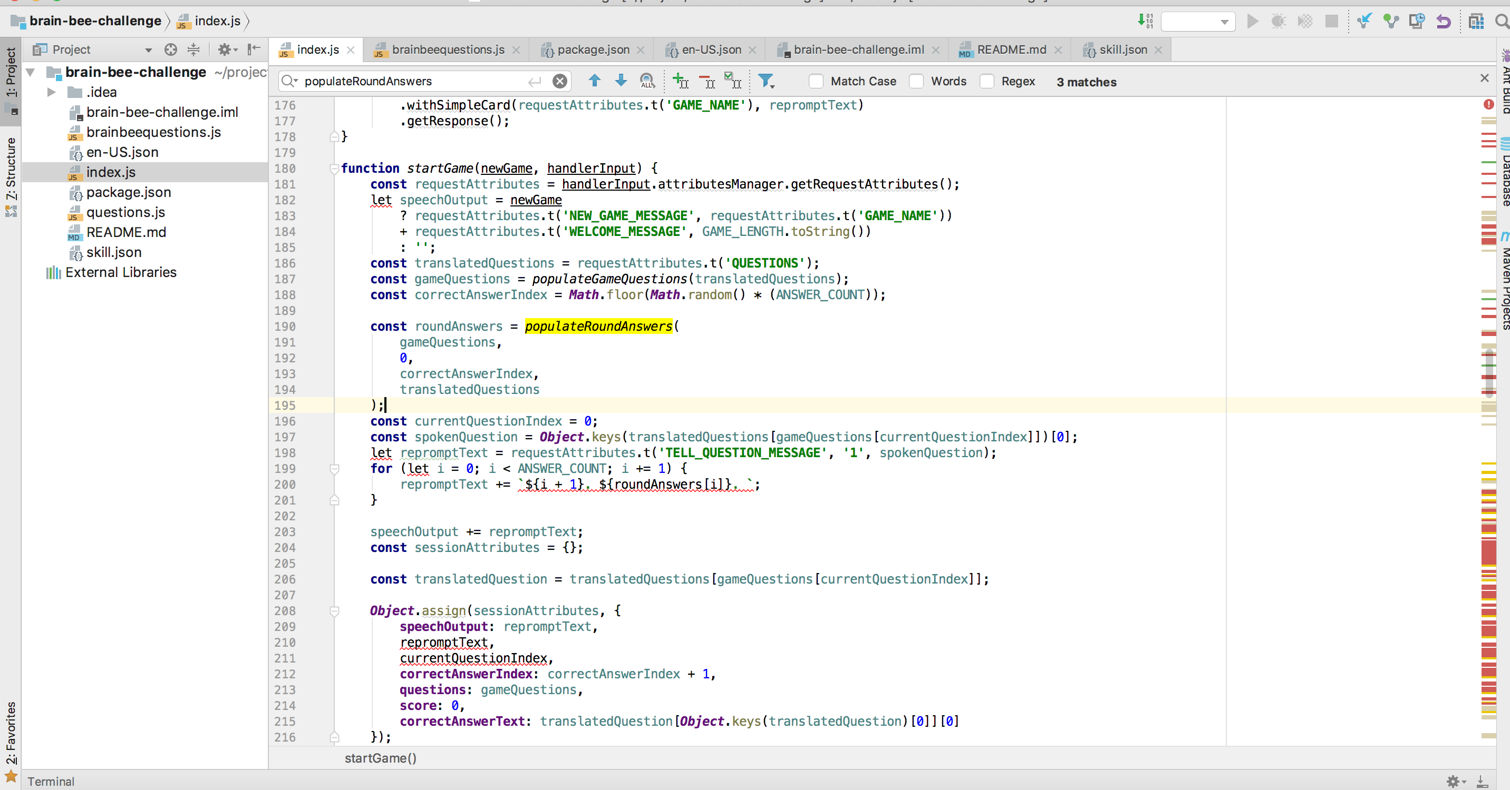The height and width of the screenshot is (790, 1510).
Task: Enable the Match Case checkbox
Action: pyautogui.click(x=816, y=82)
